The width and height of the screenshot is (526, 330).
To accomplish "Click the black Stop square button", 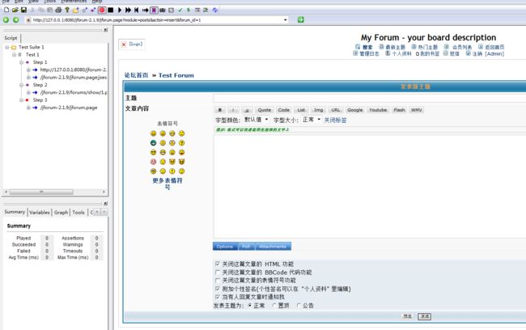I will 111,10.
